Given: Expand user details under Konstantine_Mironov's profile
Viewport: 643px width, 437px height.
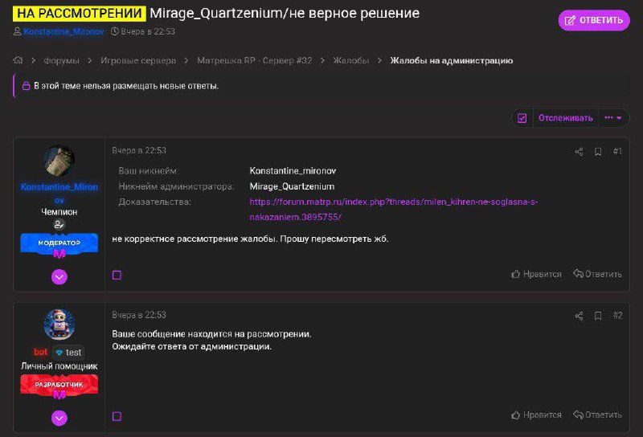Looking at the screenshot, I should click(59, 277).
